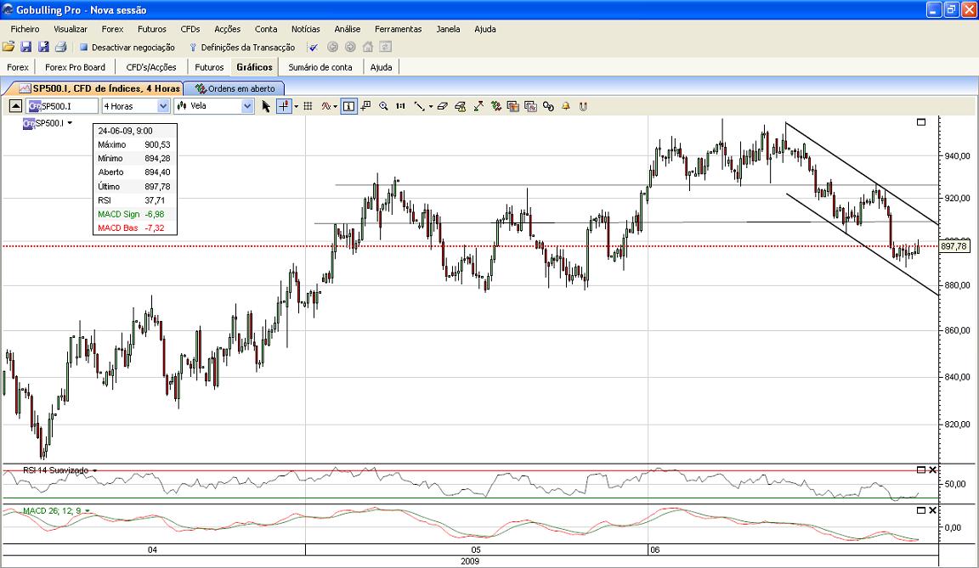The image size is (979, 568).
Task: Select the eraser tool icon
Action: point(443,107)
